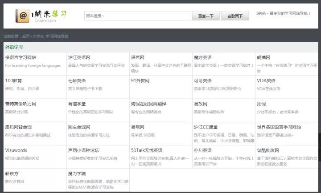Open the 多语言学习网站 link
Screen dimensions: 321x193
coord(21,58)
